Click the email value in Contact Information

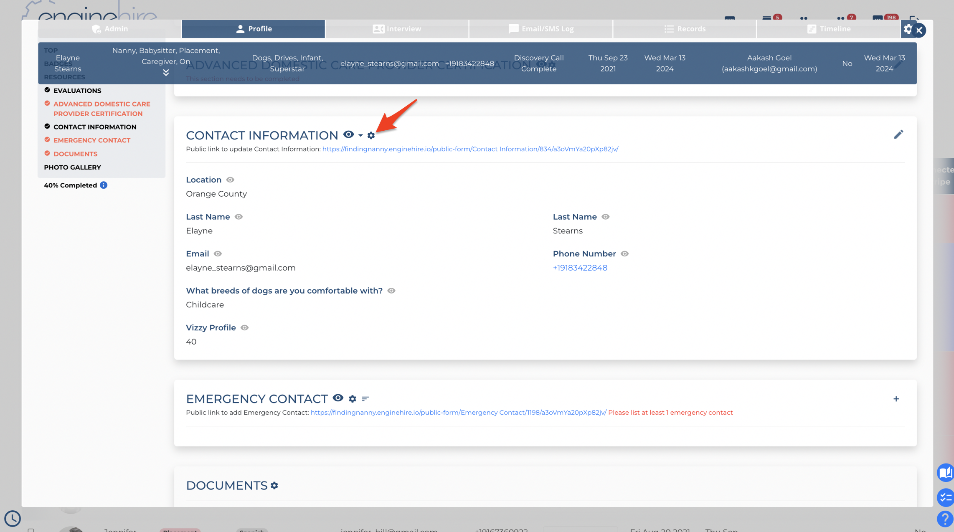click(241, 268)
